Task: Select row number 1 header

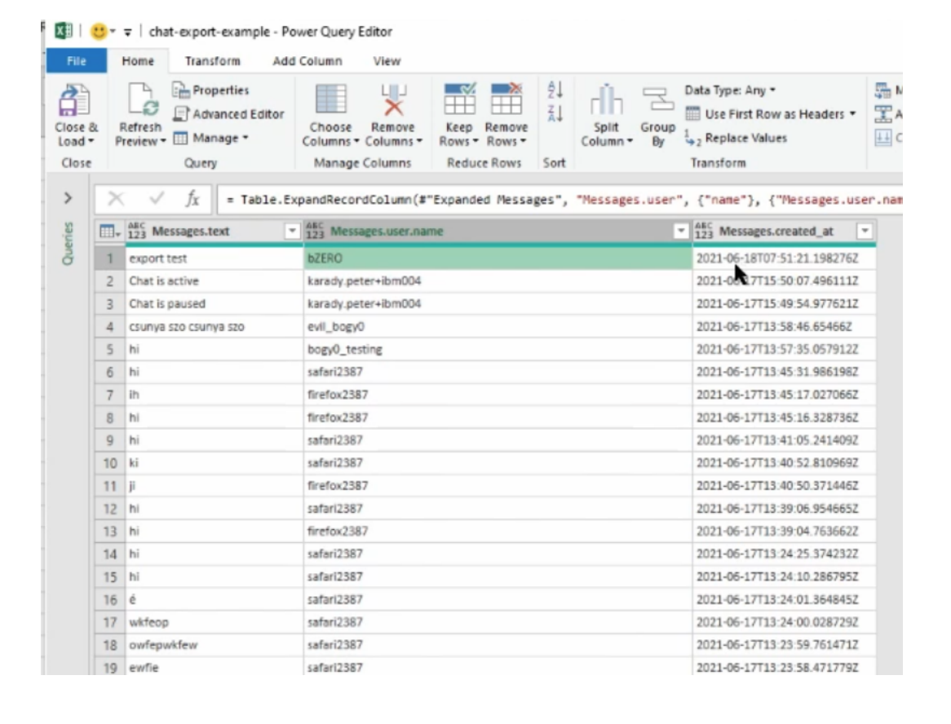Action: (x=110, y=258)
